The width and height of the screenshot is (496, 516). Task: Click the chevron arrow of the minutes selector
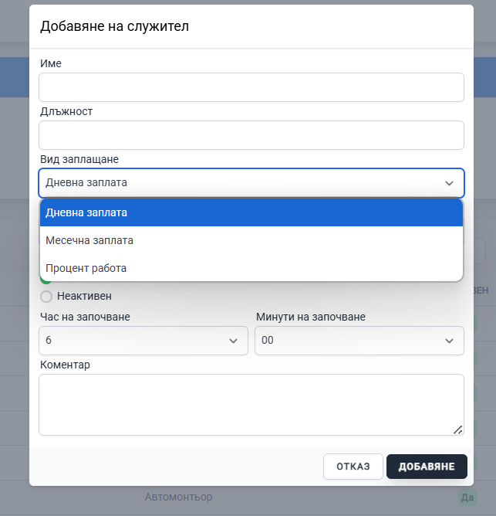click(449, 341)
